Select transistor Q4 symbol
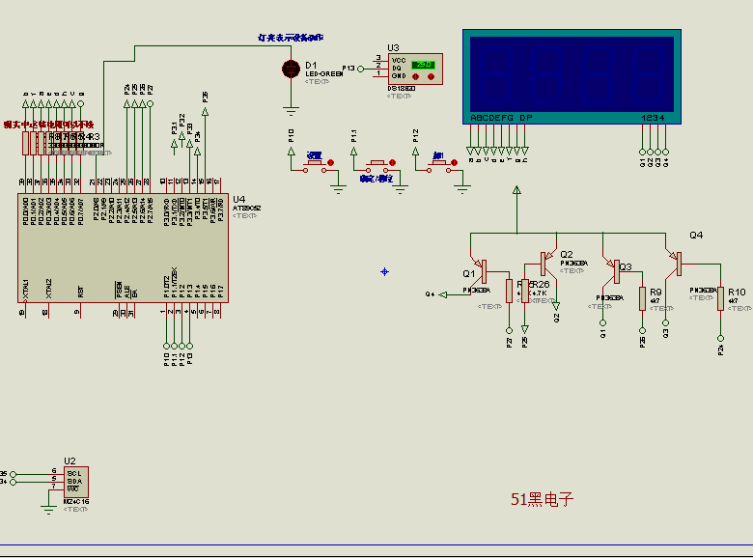 pyautogui.click(x=676, y=264)
